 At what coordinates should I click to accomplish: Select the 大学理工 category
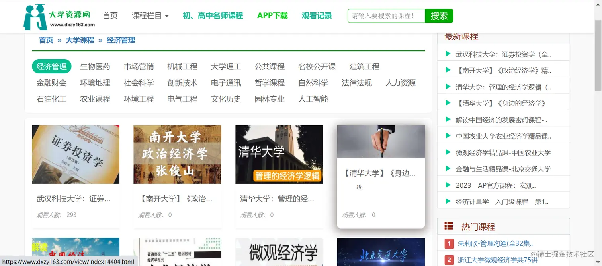point(226,66)
